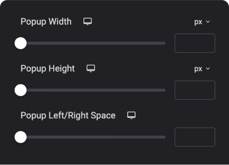The width and height of the screenshot is (229, 165).
Task: Click the middle of the Left/Right Space slider track
Action: (x=93, y=137)
